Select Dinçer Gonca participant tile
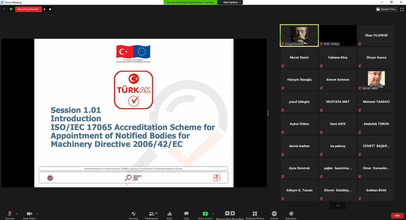The image size is (406, 220). point(376,58)
